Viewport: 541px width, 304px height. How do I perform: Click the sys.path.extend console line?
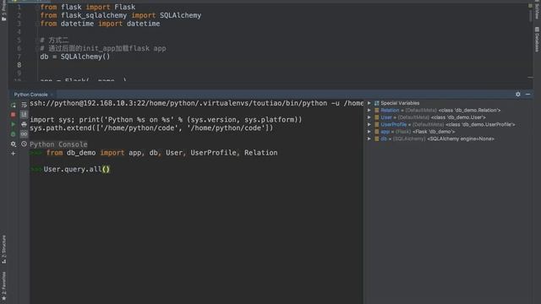151,128
